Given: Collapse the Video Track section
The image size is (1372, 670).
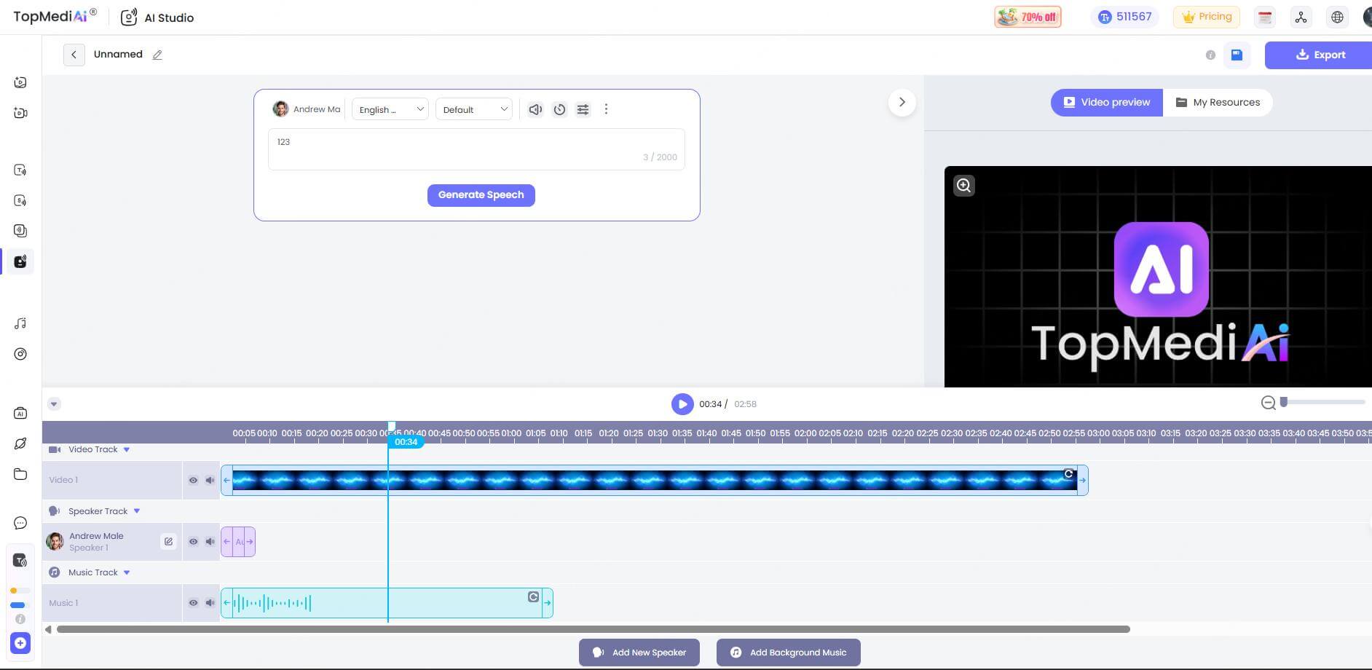Looking at the screenshot, I should click(x=127, y=450).
